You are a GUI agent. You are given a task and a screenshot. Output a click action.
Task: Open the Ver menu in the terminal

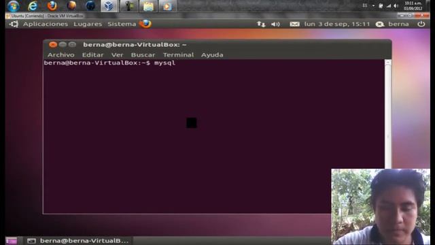coord(118,54)
